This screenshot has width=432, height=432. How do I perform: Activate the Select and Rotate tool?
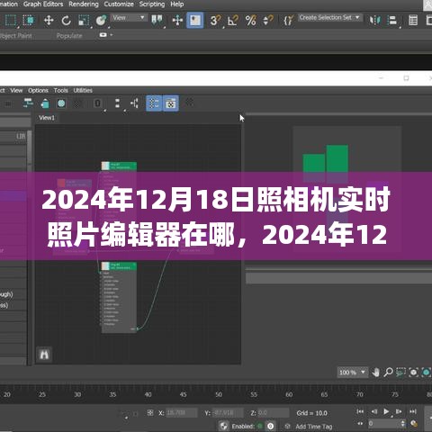[66, 21]
